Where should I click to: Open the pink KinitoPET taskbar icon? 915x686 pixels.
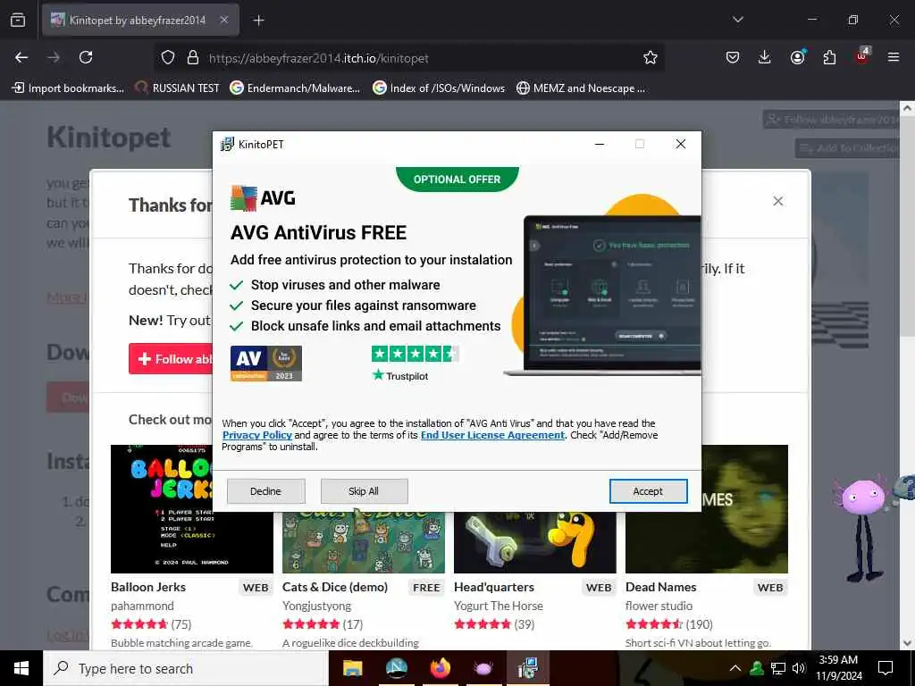point(483,668)
